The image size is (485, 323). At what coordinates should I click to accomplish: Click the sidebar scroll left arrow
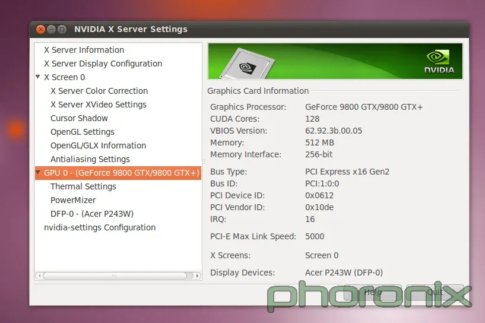point(39,275)
